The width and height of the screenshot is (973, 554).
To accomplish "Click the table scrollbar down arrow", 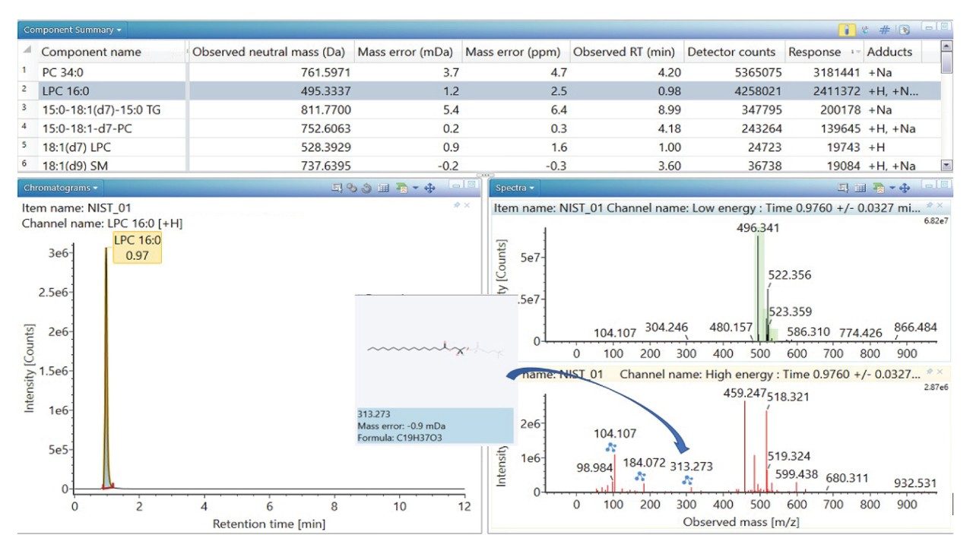I will pyautogui.click(x=946, y=164).
